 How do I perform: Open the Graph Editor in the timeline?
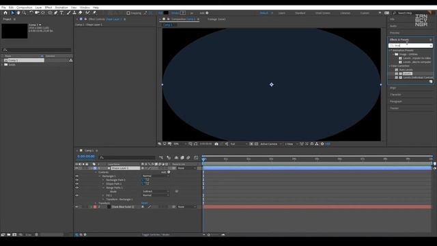click(x=196, y=158)
